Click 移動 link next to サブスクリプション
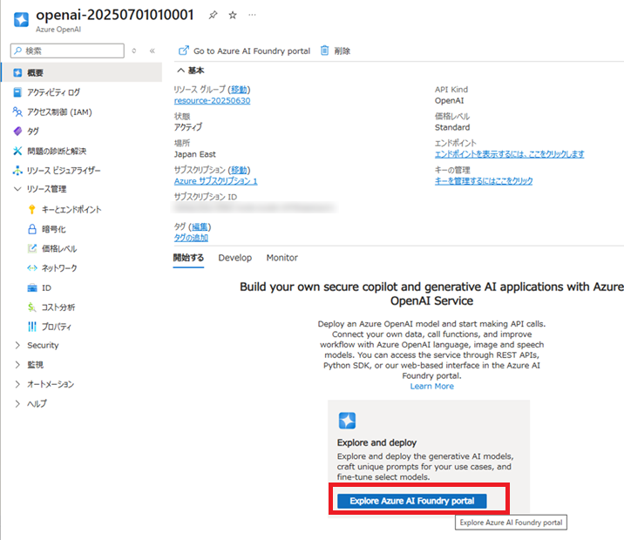This screenshot has height=540, width=624. click(239, 170)
